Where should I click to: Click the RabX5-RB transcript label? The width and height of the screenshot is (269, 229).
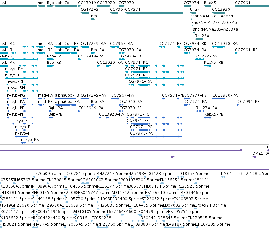[213, 63]
